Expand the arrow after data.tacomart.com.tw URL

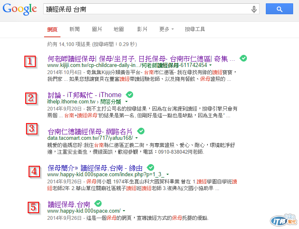click(x=136, y=138)
